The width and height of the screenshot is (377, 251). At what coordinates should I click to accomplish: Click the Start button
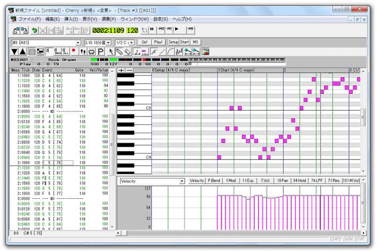[185, 42]
